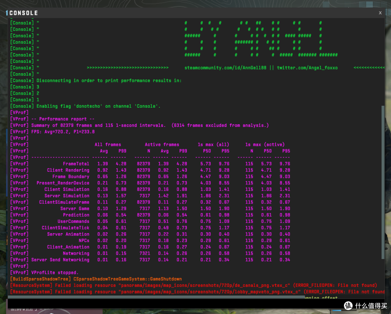
Task: Click the 'Summary of 82379 frames' line
Action: [139, 125]
